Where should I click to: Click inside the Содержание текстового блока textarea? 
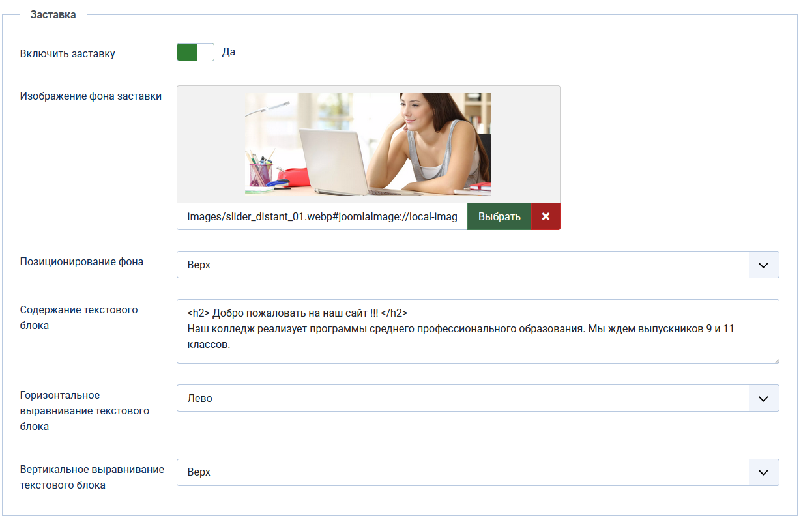[x=478, y=331]
